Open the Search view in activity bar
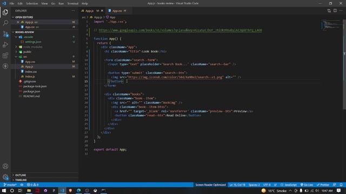Viewport: 346px width, 194px height. pos(5,23)
